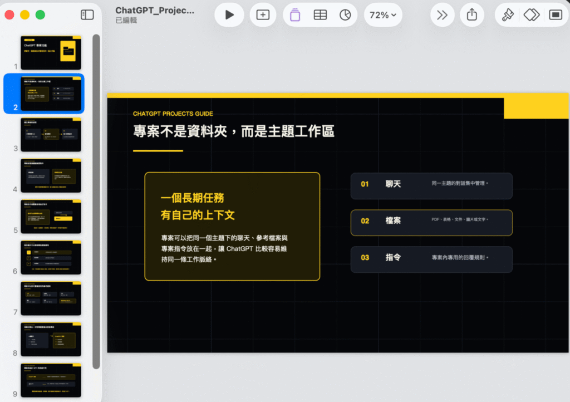Image resolution: width=570 pixels, height=402 pixels.
Task: Click the ChatGPT_Projec... document title
Action: pyautogui.click(x=155, y=10)
